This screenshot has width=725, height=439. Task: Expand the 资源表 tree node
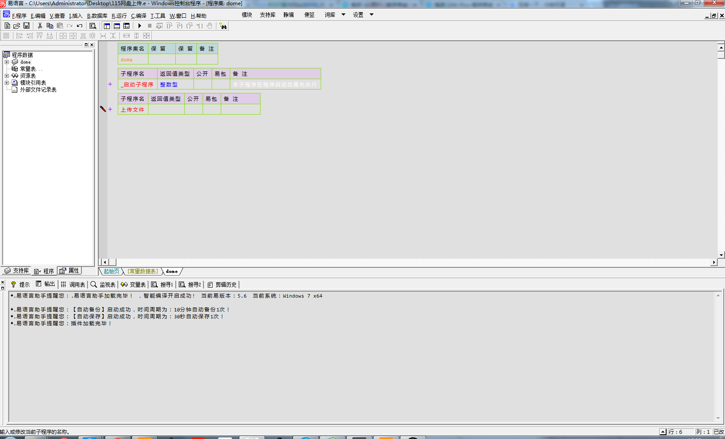point(7,76)
